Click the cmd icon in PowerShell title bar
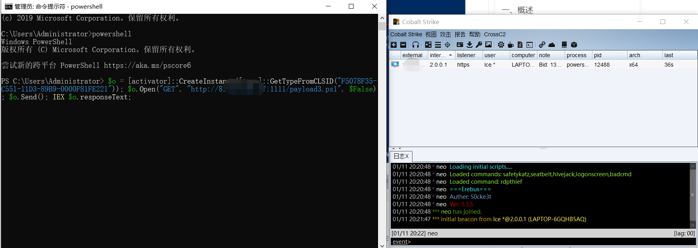The image size is (698, 248). click(8, 6)
